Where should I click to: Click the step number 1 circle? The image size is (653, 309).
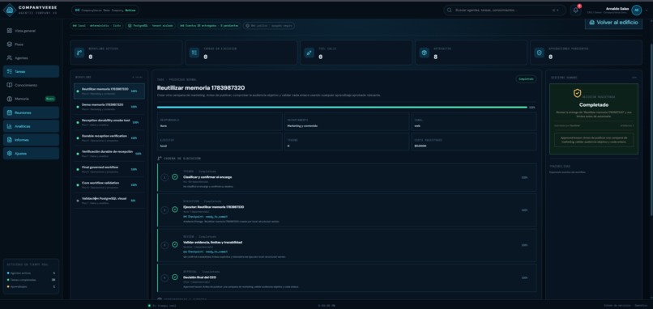[x=164, y=178]
